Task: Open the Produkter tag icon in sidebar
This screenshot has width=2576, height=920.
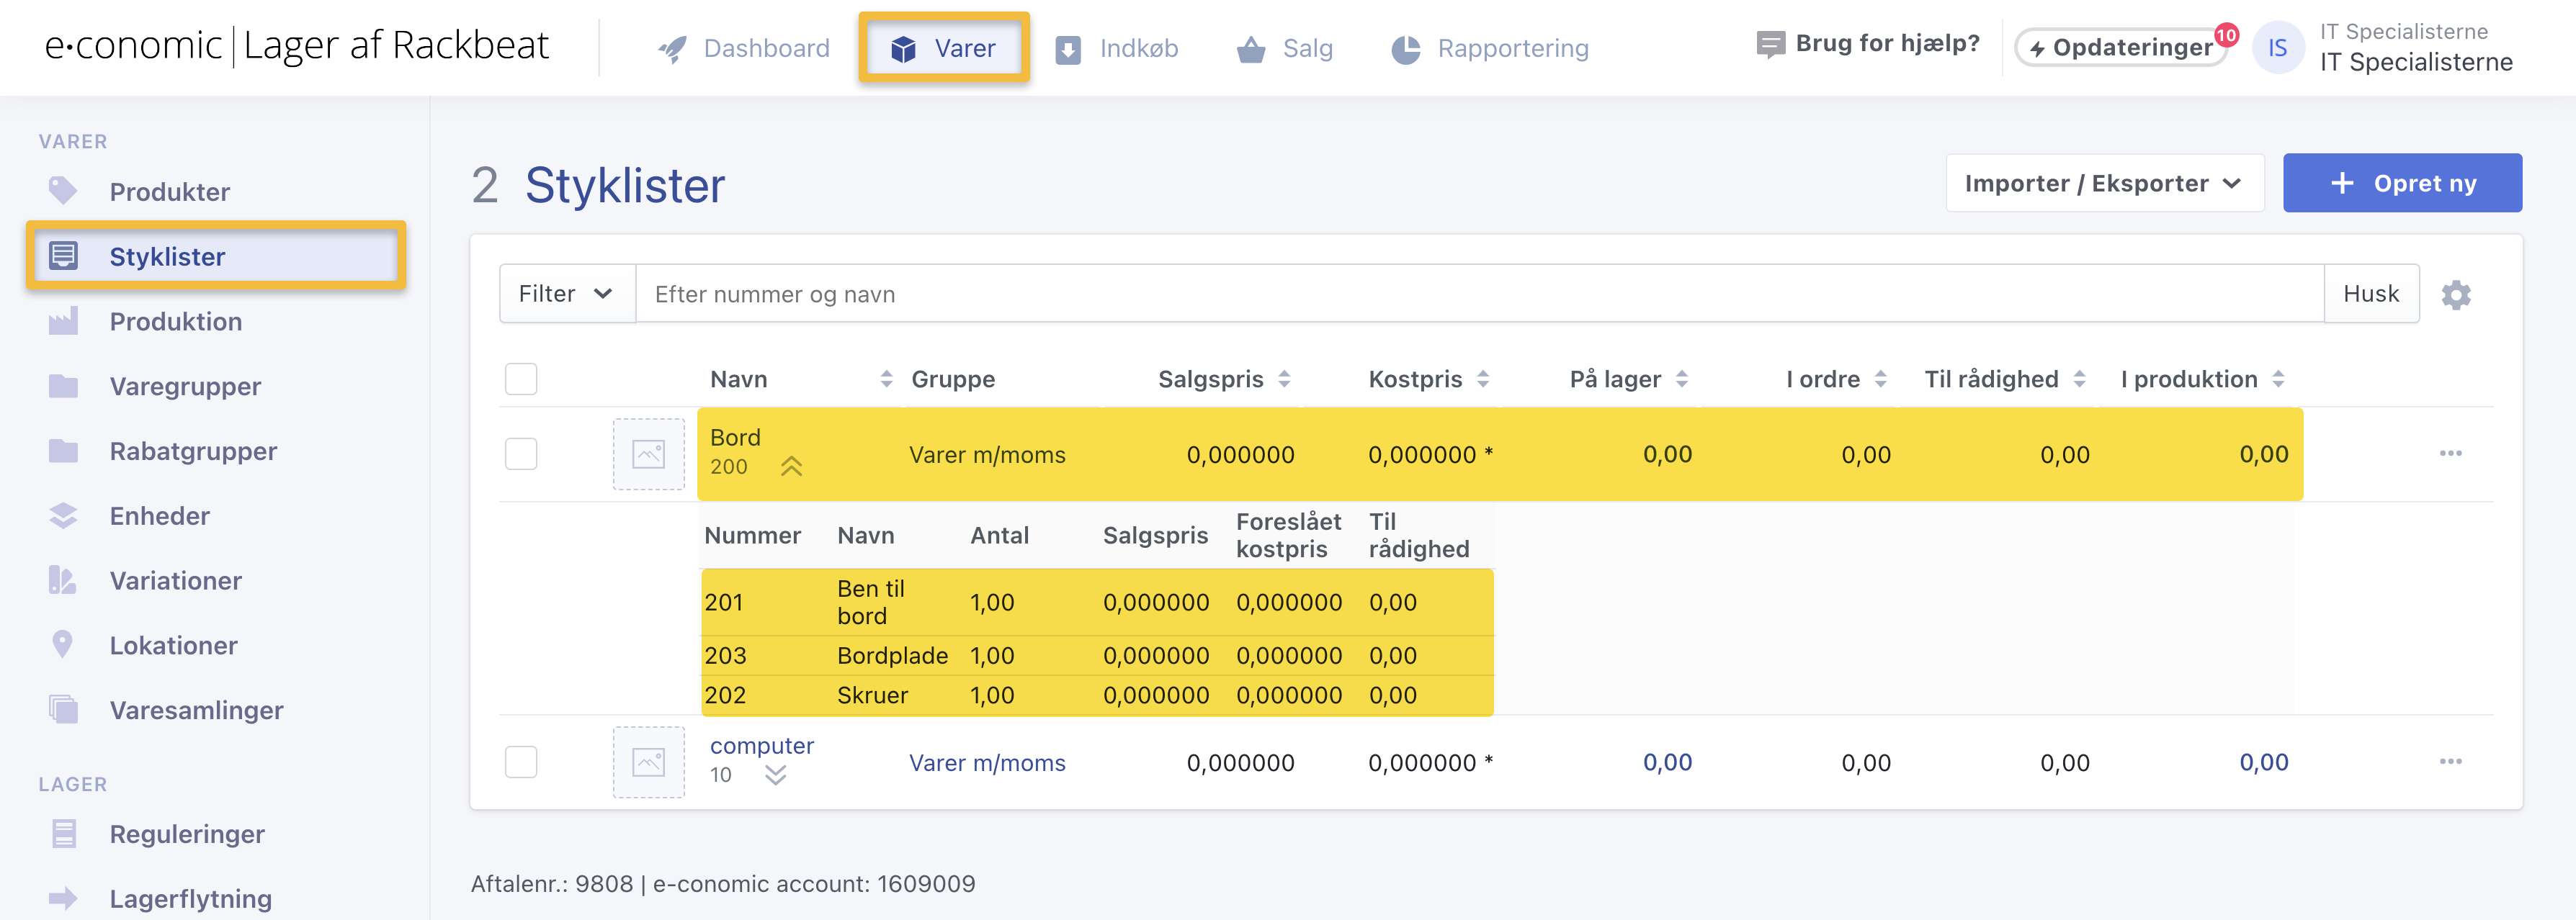Action: click(x=63, y=191)
